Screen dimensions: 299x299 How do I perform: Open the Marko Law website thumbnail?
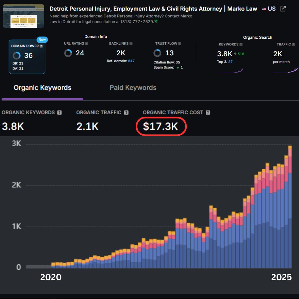(x=24, y=16)
